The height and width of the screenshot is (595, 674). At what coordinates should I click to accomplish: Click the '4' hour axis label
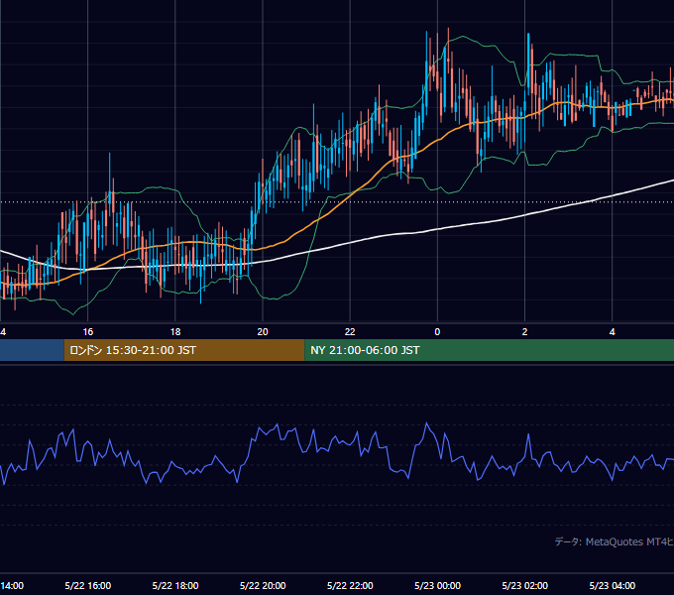click(613, 332)
